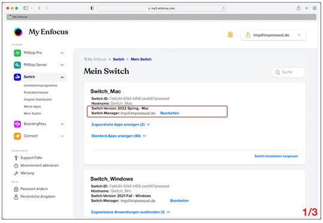
Task: Click the Persönliche Angaben person icon
Action: [16, 197]
